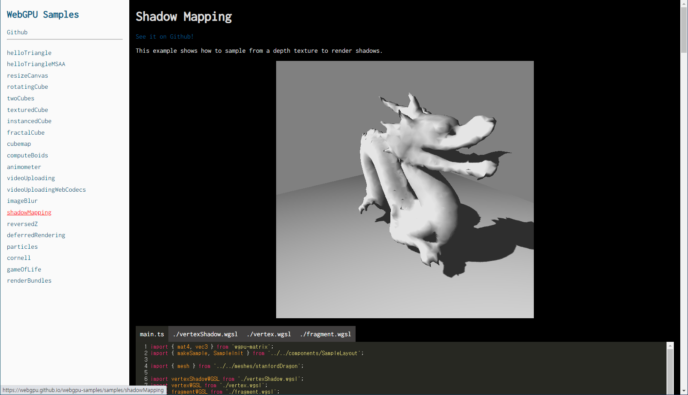Open the instancedCube sample
The width and height of the screenshot is (688, 395).
click(29, 121)
